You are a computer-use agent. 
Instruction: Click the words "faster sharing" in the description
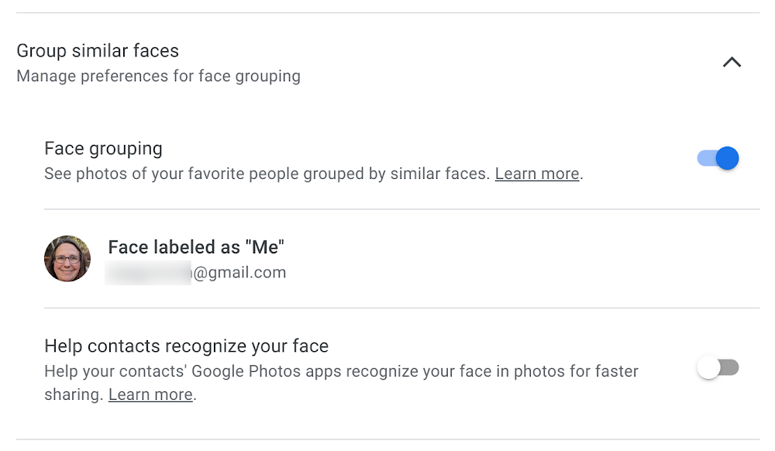point(614,372)
